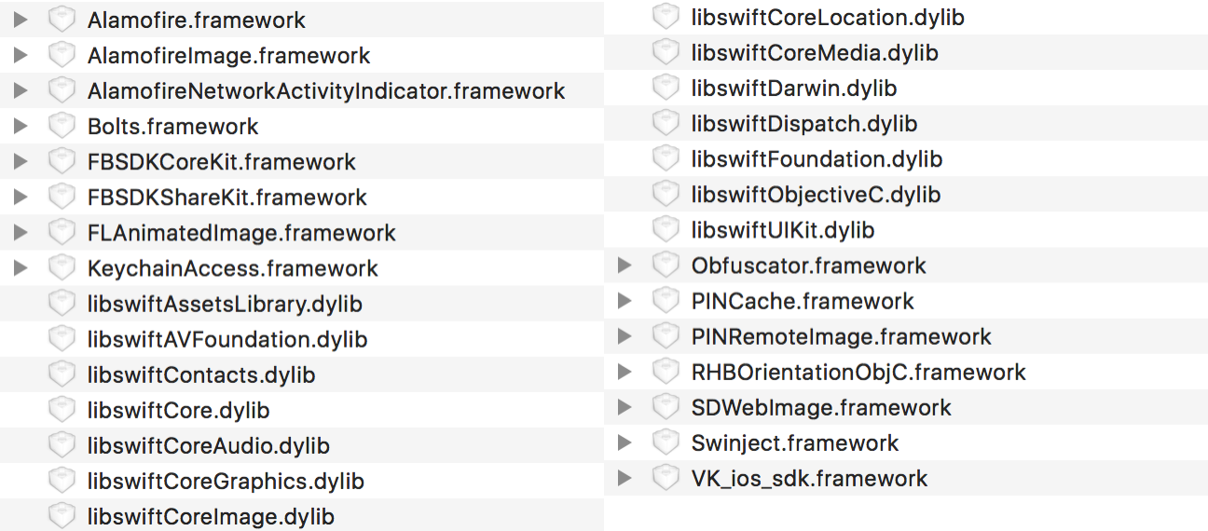Screen dimensions: 1208x531
Task: Click the libswiftCore.dylib file icon
Action: (x=62, y=410)
